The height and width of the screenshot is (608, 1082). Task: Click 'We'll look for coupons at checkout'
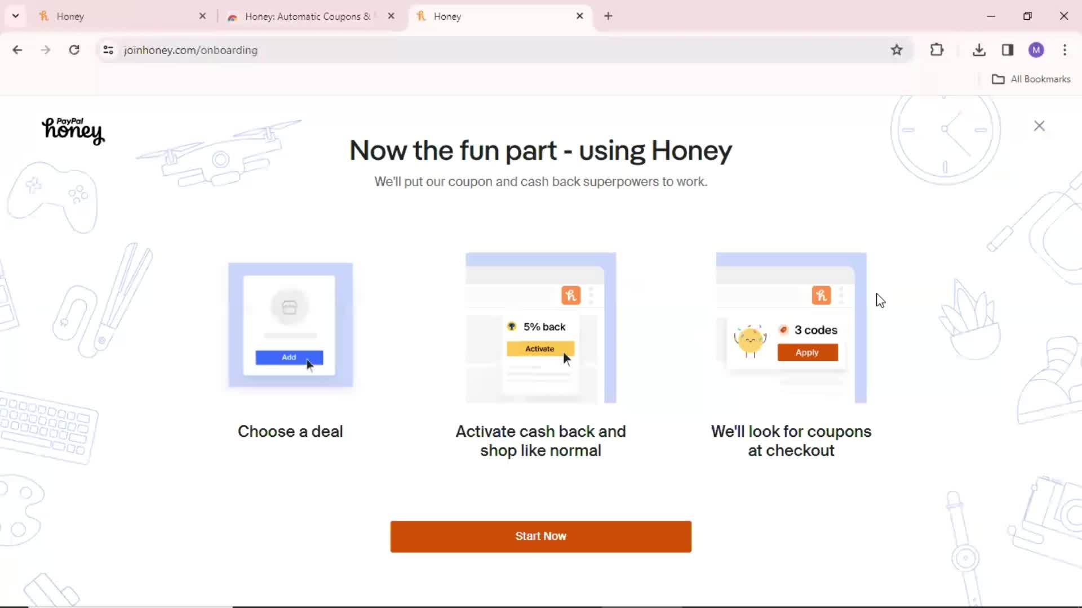(791, 441)
